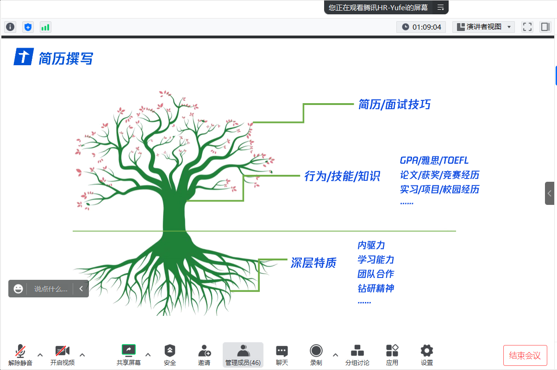Open 设置 settings gear
Viewport: 557px width, 370px height.
(x=426, y=355)
